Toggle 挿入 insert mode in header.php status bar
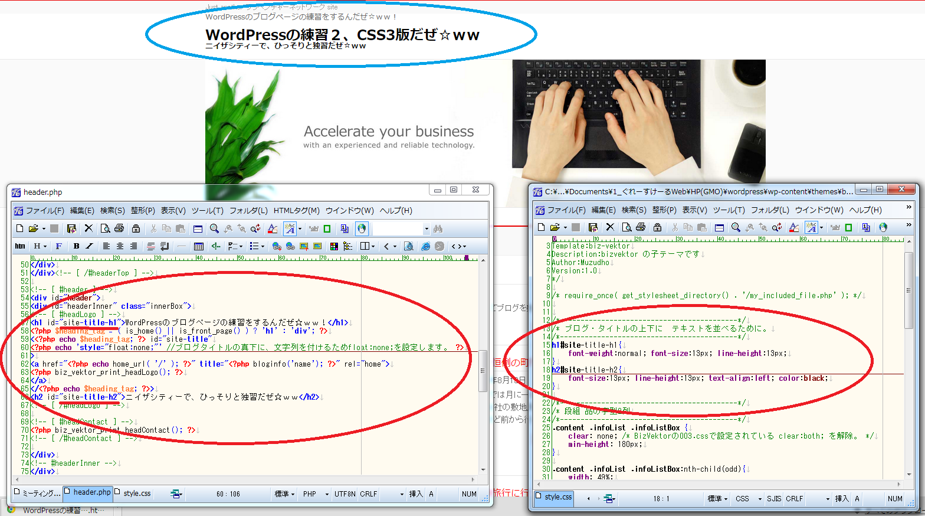The image size is (925, 516). tap(416, 494)
